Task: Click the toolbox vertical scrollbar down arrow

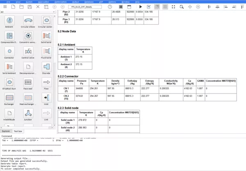Action: click(x=55, y=125)
